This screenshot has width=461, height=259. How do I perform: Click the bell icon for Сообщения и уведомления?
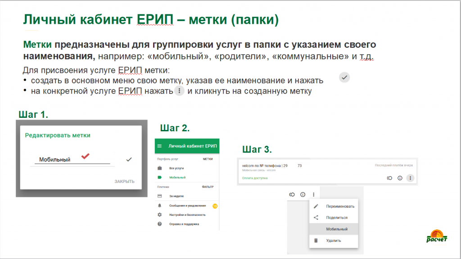[x=160, y=205]
